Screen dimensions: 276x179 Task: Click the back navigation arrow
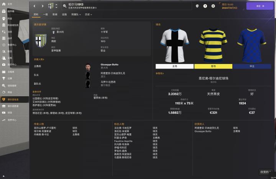34,6
